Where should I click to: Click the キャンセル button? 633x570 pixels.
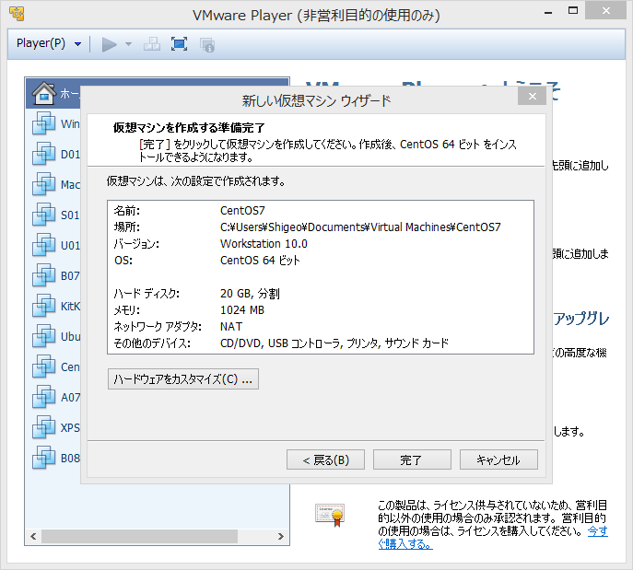[x=498, y=459]
